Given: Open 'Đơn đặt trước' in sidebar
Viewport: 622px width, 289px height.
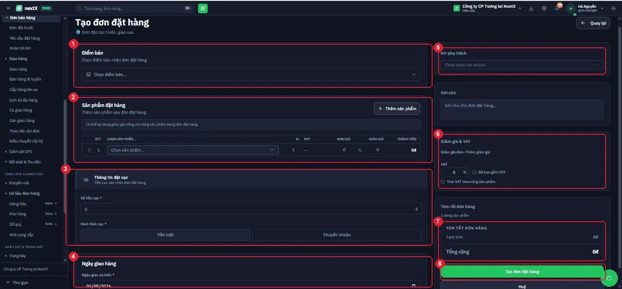Looking at the screenshot, I should [x=21, y=28].
